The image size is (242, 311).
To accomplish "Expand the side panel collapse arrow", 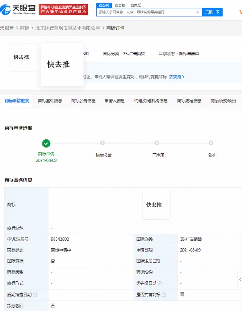I will 240,279.
